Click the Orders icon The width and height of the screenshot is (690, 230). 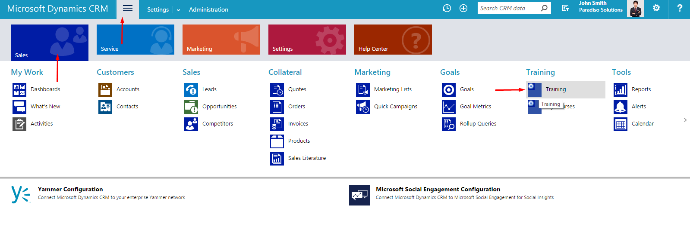click(x=277, y=107)
